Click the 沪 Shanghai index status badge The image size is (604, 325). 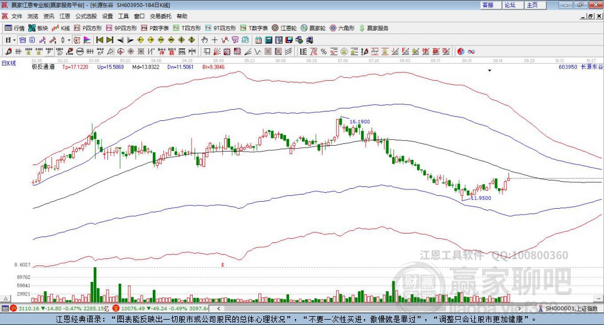click(x=14, y=308)
